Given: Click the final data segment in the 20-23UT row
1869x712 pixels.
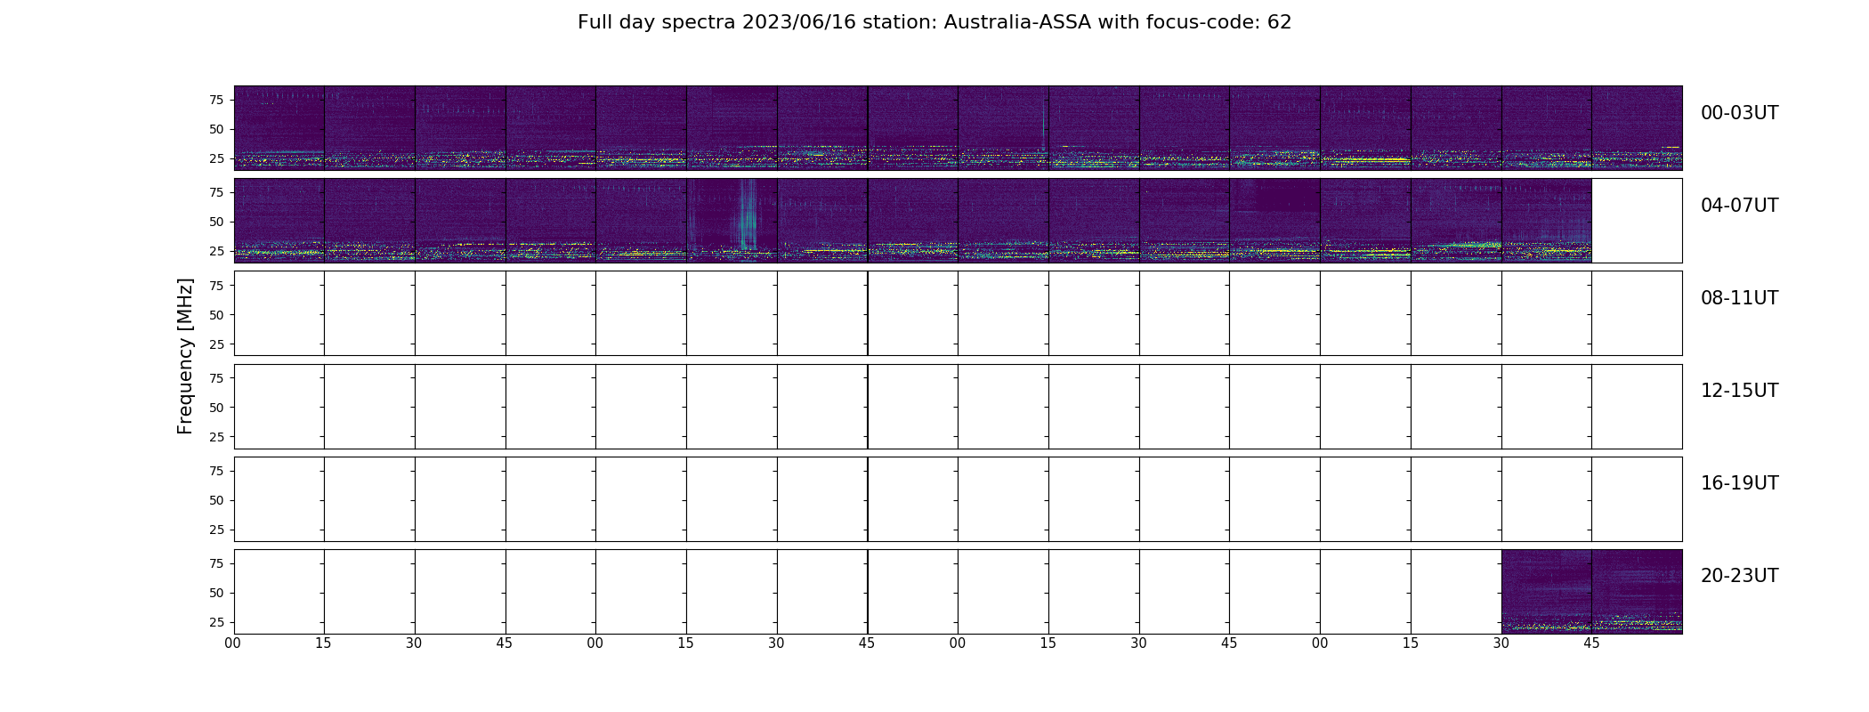Looking at the screenshot, I should [x=1637, y=592].
